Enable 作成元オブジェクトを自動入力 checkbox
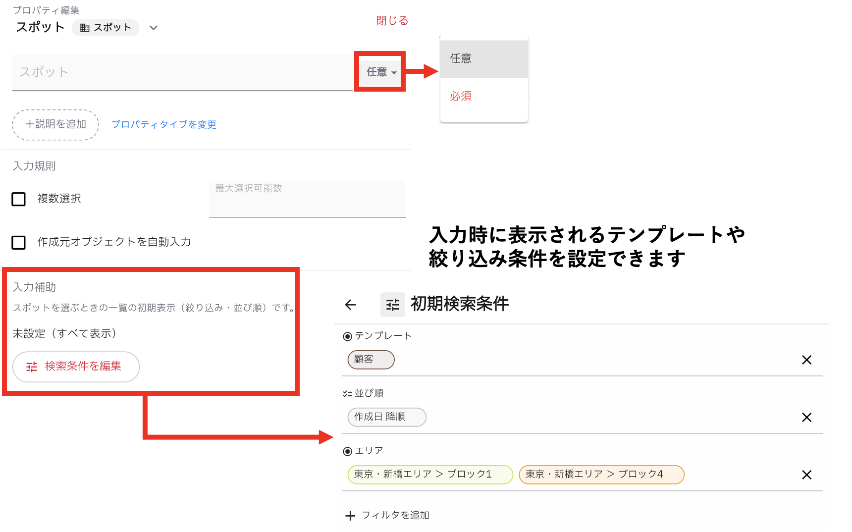852x532 pixels. point(19,243)
